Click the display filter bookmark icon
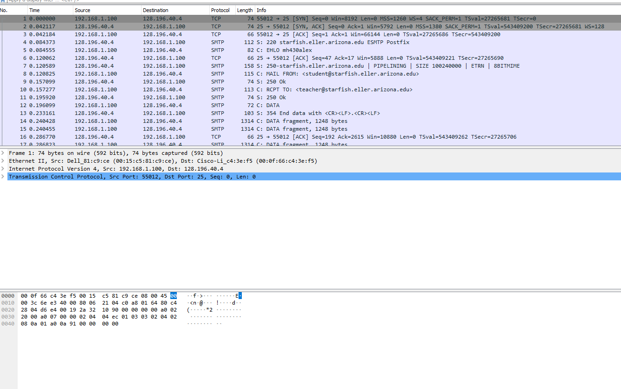This screenshot has height=389, width=621. (x=3, y=1)
